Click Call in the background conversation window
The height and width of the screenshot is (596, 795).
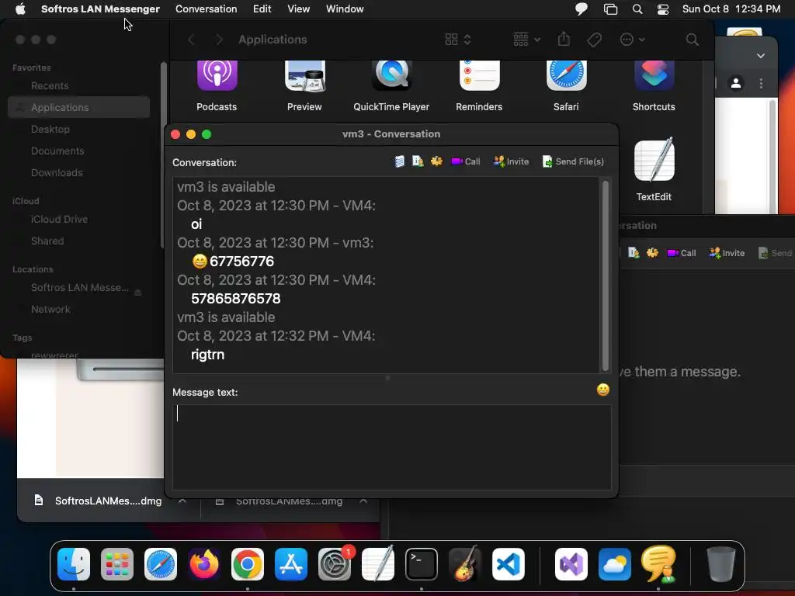click(682, 253)
